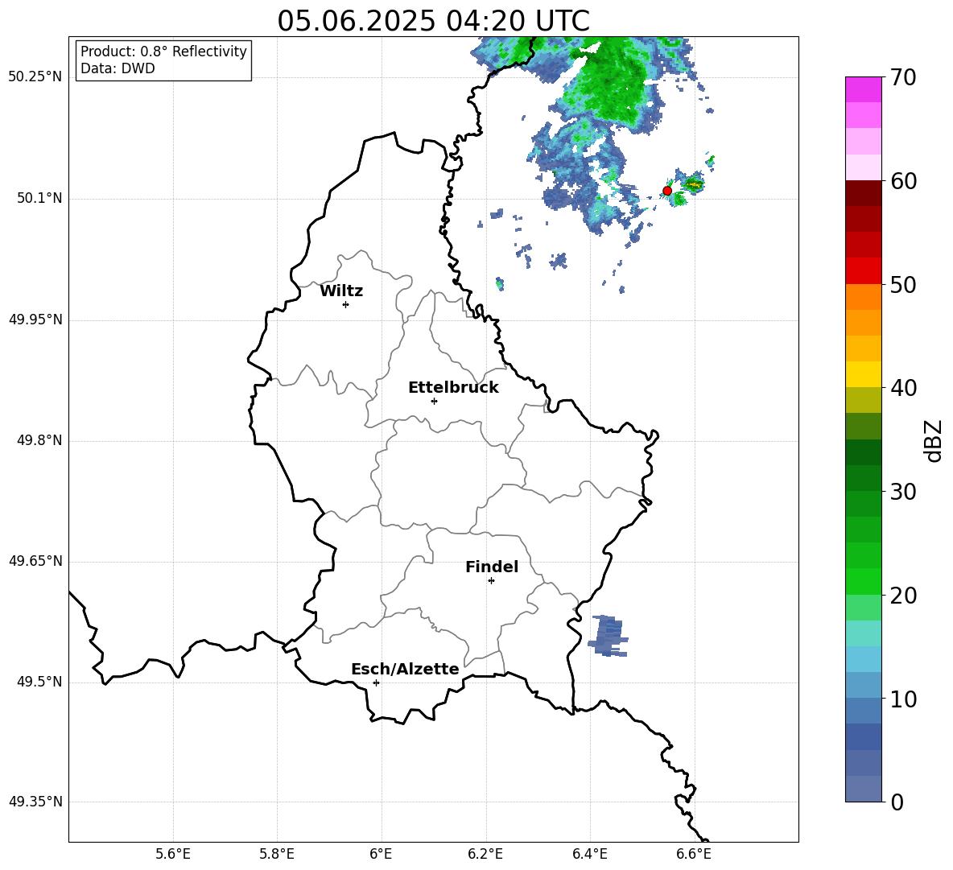Click the latitude label 50.1°N
Image resolution: width=953 pixels, height=870 pixels.
pyautogui.click(x=39, y=199)
